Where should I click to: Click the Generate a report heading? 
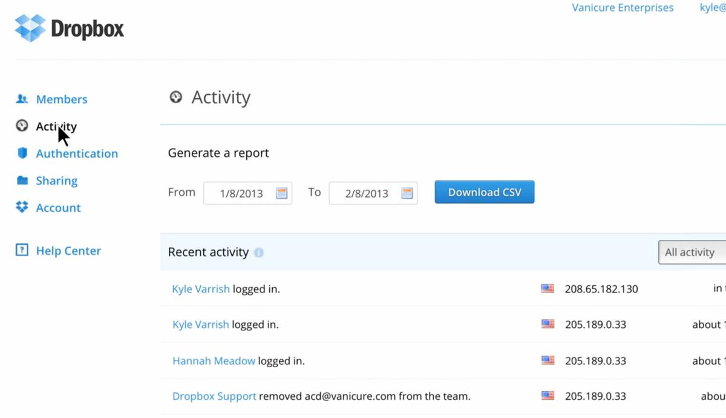point(218,153)
